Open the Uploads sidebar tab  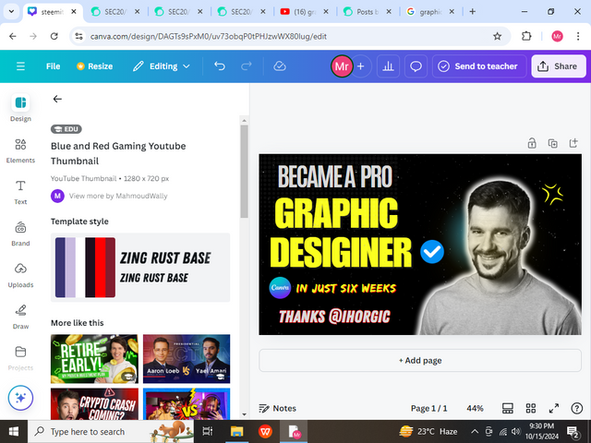point(20,275)
